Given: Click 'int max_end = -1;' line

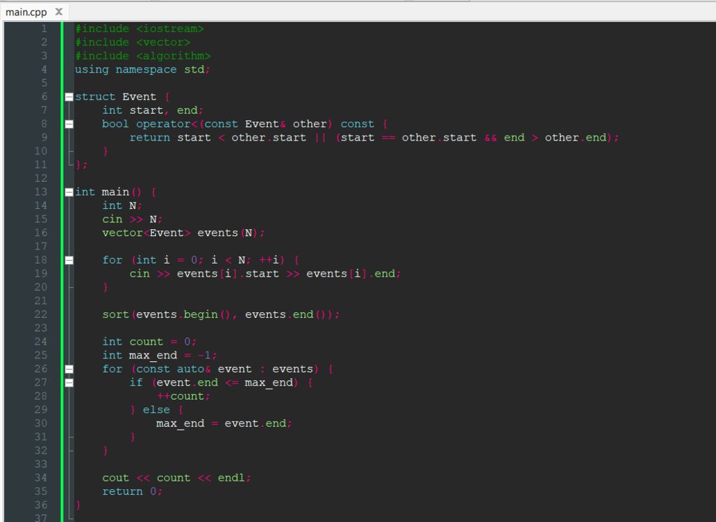Looking at the screenshot, I should coord(160,356).
